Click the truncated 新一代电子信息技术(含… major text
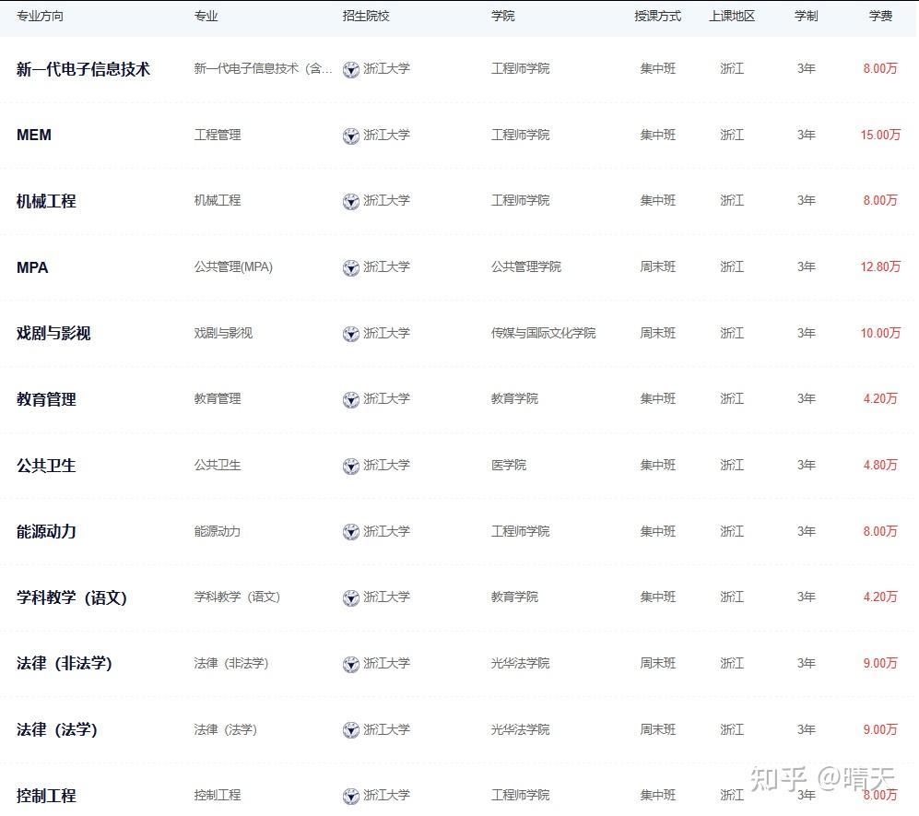Viewport: 919px width, 816px height. tap(263, 68)
